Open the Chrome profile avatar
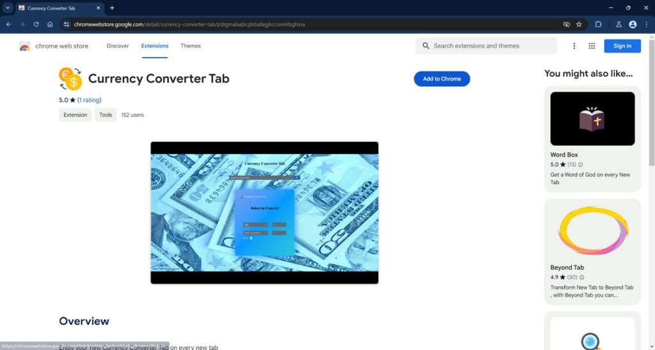The width and height of the screenshot is (655, 350). tap(633, 24)
